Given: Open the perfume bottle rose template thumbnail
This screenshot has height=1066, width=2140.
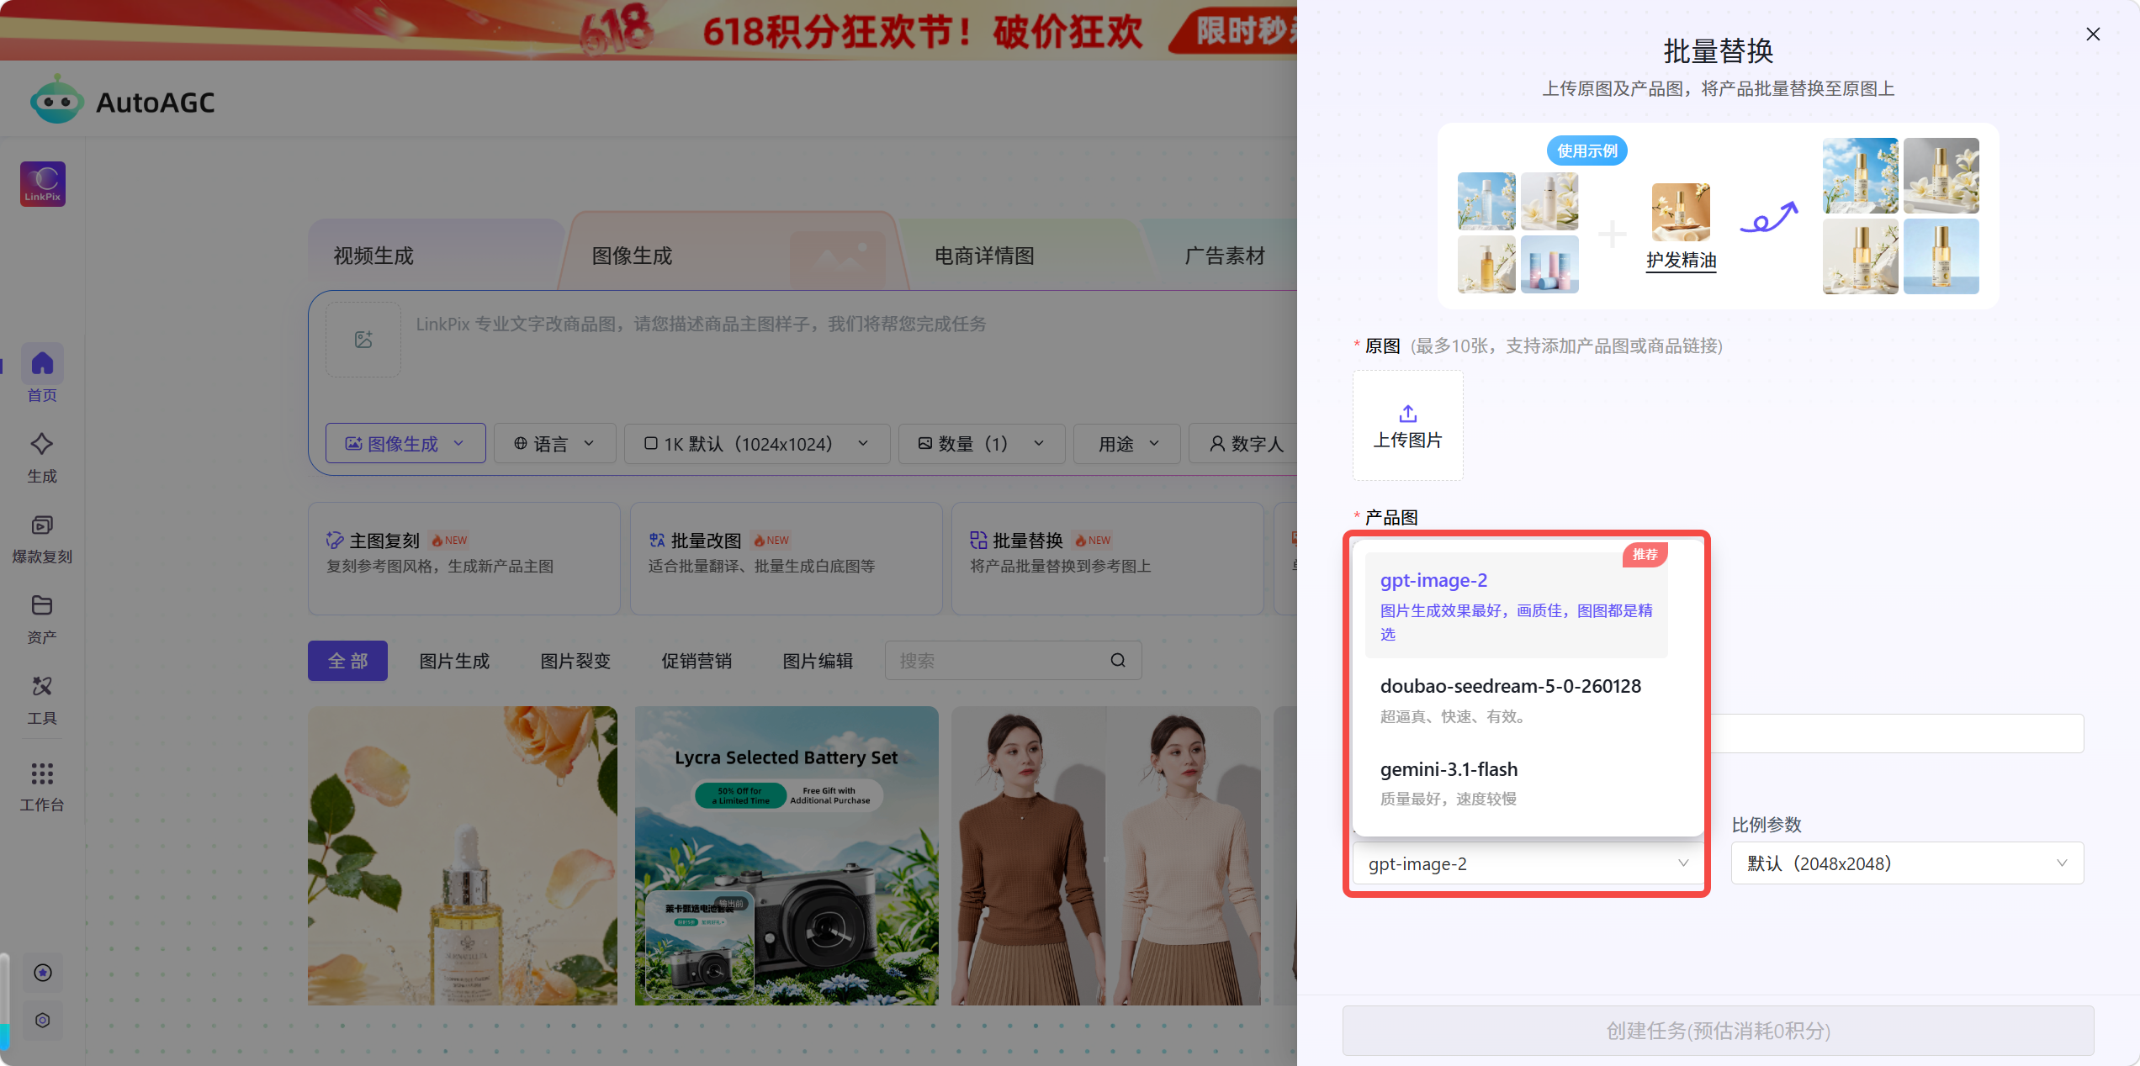Looking at the screenshot, I should click(x=463, y=856).
